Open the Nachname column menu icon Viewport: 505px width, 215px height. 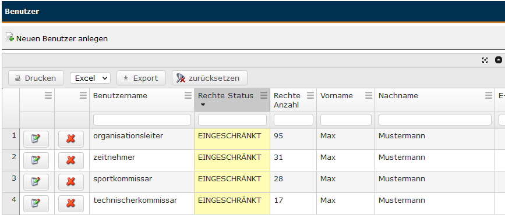pos(489,96)
